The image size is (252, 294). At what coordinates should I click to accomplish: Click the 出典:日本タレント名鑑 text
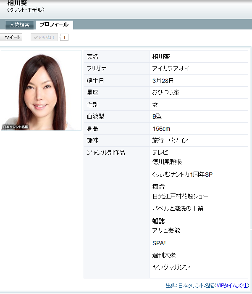190,285
